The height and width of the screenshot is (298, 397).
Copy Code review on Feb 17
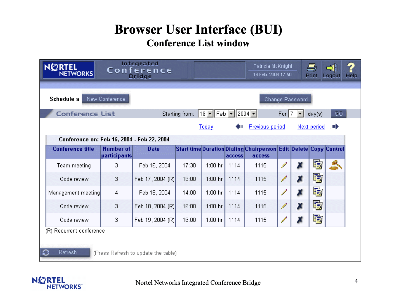pos(318,178)
